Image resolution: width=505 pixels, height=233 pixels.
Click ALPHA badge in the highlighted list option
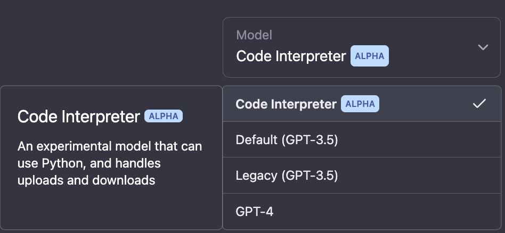(360, 104)
